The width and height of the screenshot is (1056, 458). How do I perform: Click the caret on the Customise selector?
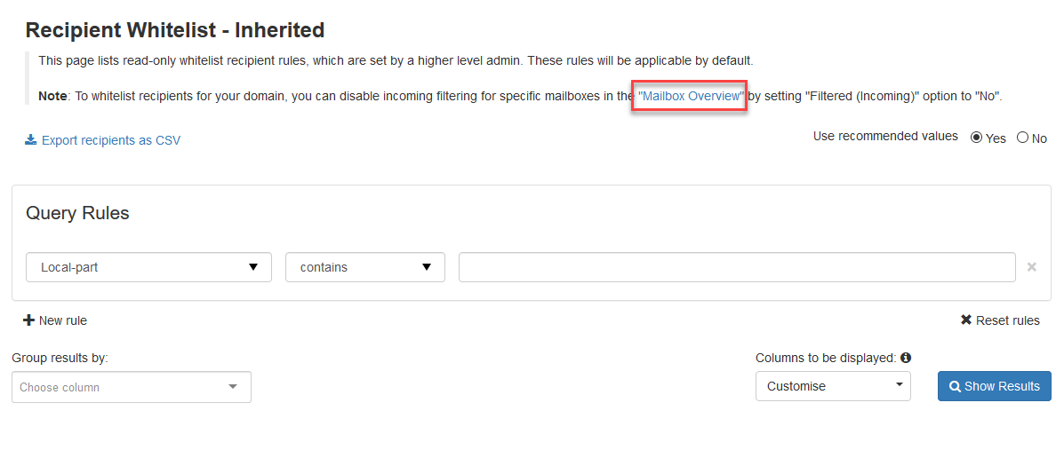[x=899, y=385]
